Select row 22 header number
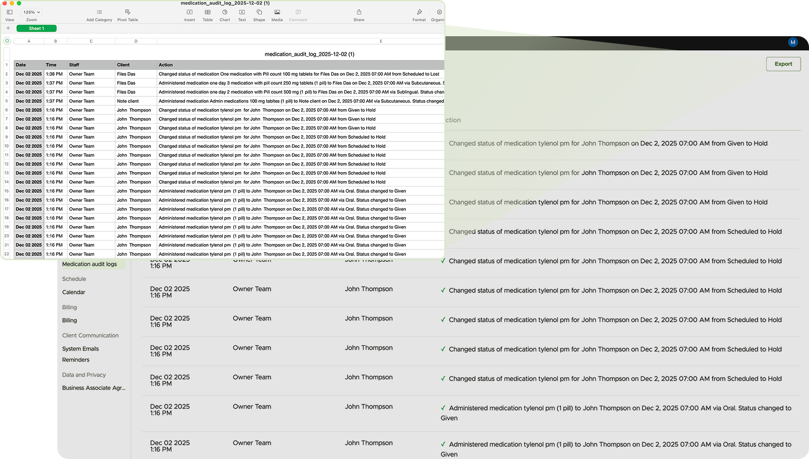Image resolution: width=809 pixels, height=459 pixels. 7,254
